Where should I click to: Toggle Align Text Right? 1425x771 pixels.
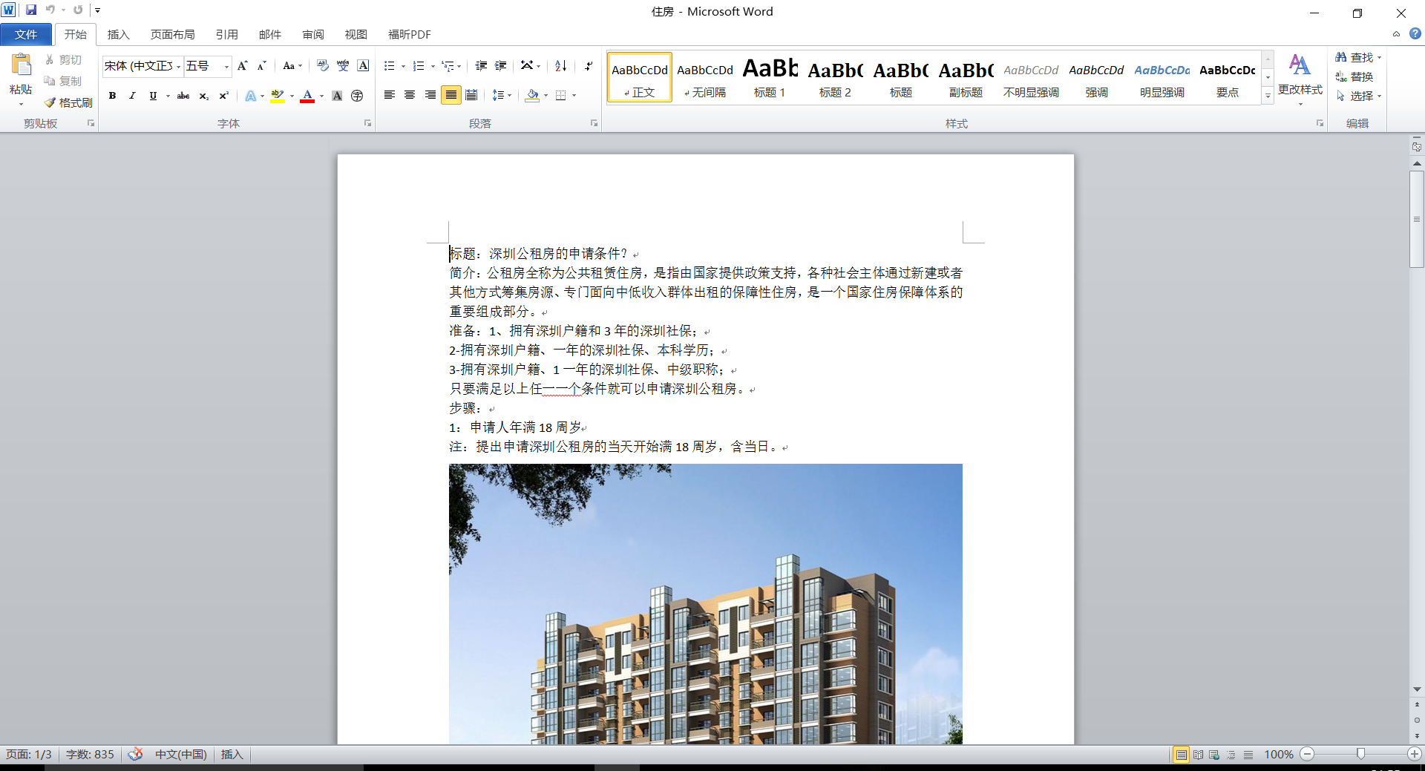coord(430,95)
